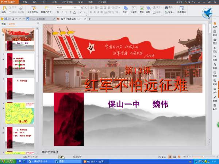Click the zoom slider handle

click(x=203, y=157)
